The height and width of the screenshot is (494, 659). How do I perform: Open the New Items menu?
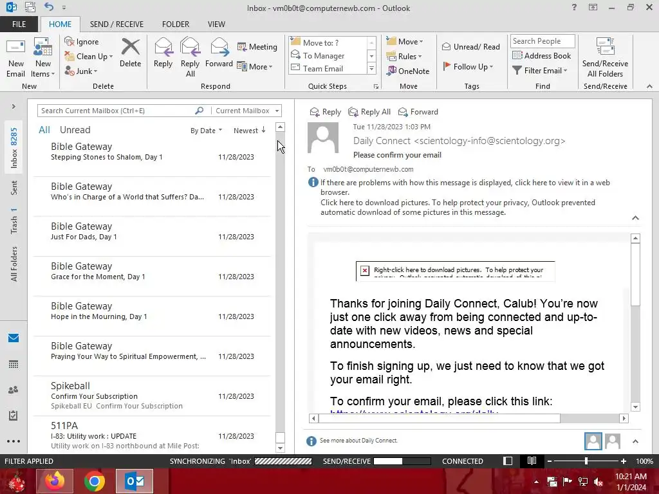pos(43,58)
